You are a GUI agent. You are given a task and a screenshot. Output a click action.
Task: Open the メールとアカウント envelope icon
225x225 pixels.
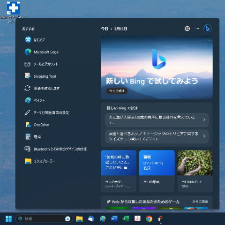(28, 64)
